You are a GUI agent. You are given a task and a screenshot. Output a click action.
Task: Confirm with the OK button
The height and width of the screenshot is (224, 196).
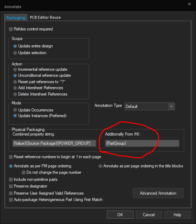120,214
